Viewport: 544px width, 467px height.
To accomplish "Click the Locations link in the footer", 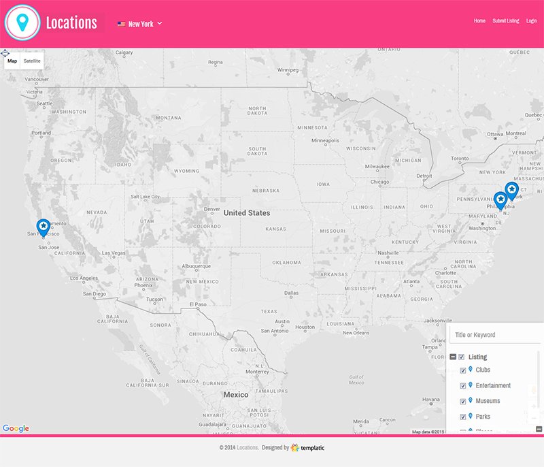I will (248, 447).
